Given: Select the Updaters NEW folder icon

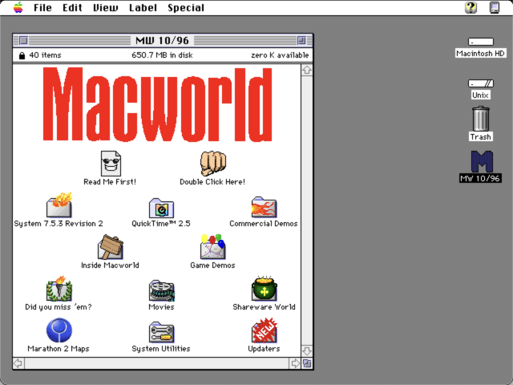Looking at the screenshot, I should [264, 330].
